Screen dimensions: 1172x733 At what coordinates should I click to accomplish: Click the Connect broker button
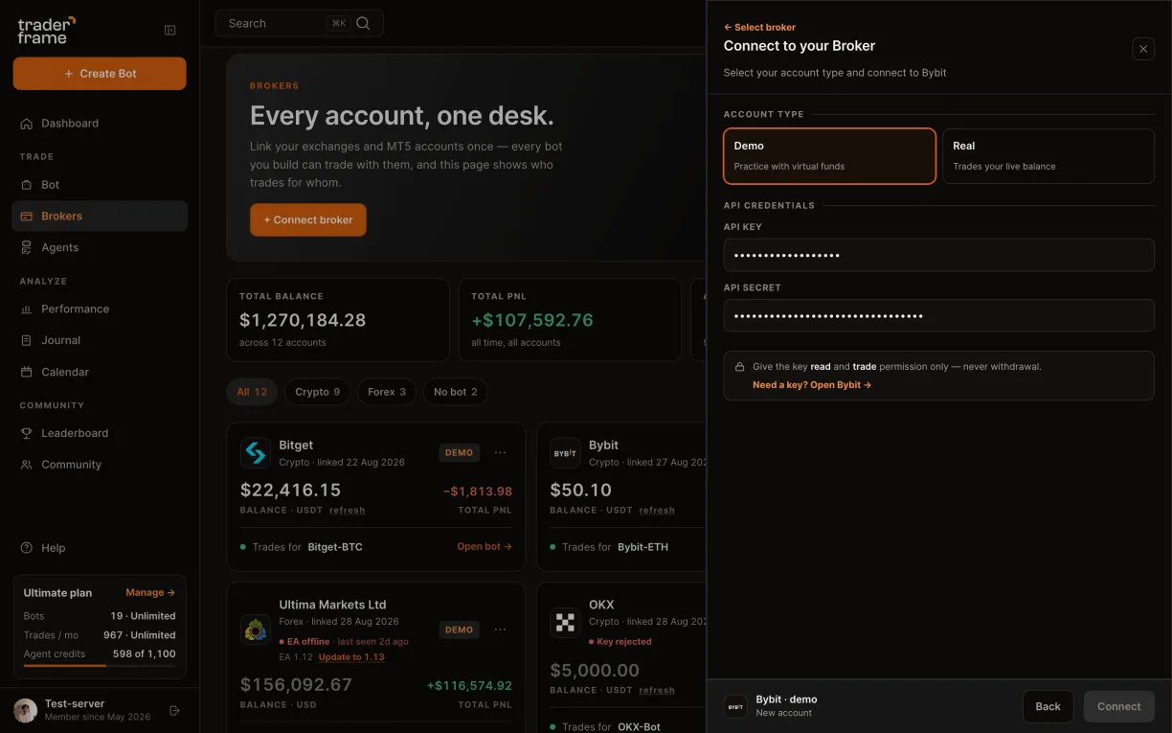tap(308, 219)
